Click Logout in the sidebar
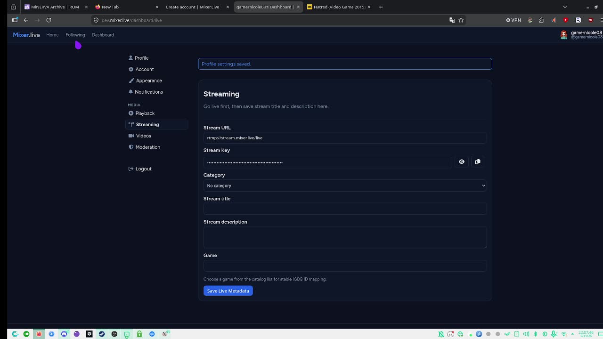This screenshot has width=603, height=339. point(140,169)
